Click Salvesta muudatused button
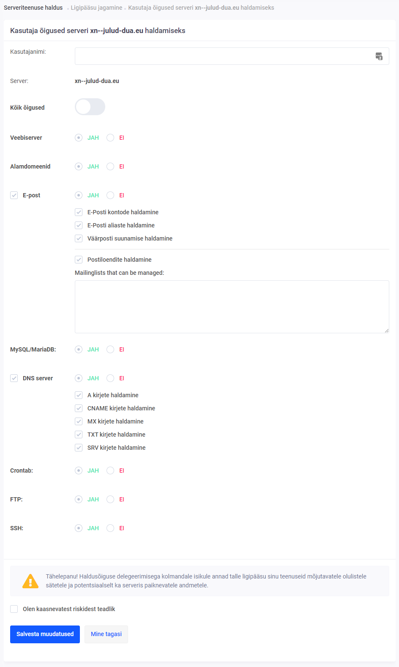399x667 pixels. 45,634
